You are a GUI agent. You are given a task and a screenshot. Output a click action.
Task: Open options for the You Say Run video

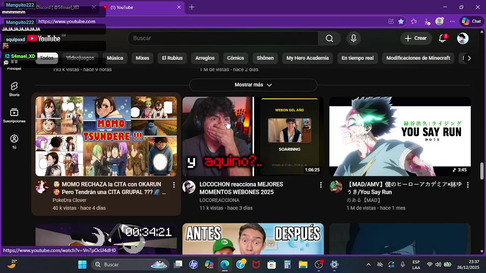(x=468, y=185)
